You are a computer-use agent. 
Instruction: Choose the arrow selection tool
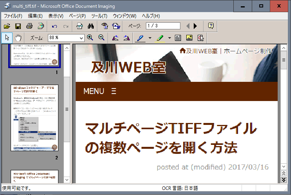tap(7, 38)
